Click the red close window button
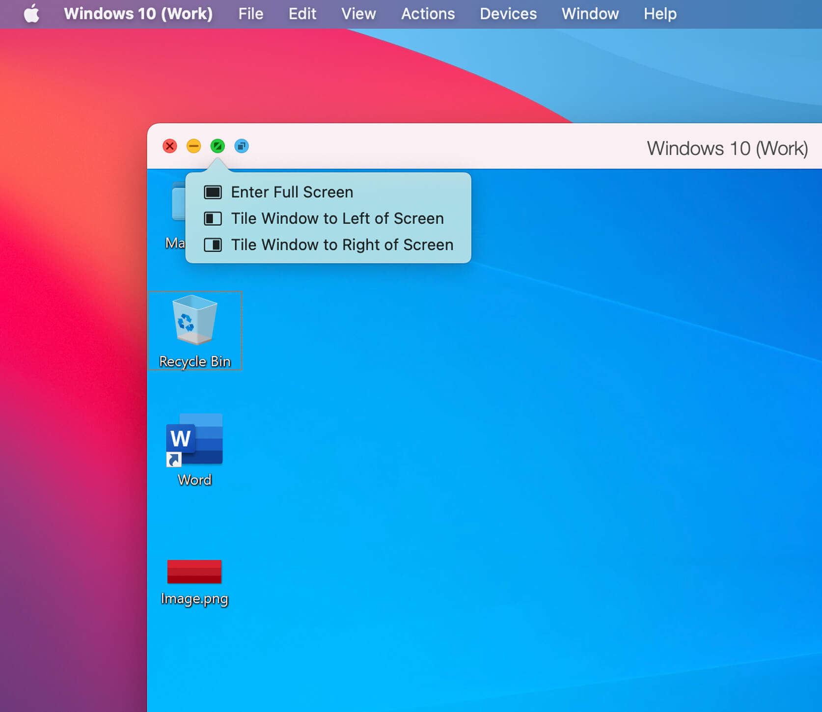This screenshot has height=712, width=822. [x=169, y=146]
